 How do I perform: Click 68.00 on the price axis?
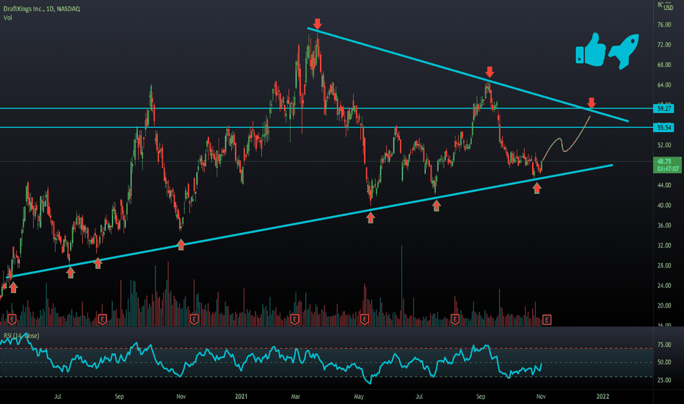(x=664, y=65)
